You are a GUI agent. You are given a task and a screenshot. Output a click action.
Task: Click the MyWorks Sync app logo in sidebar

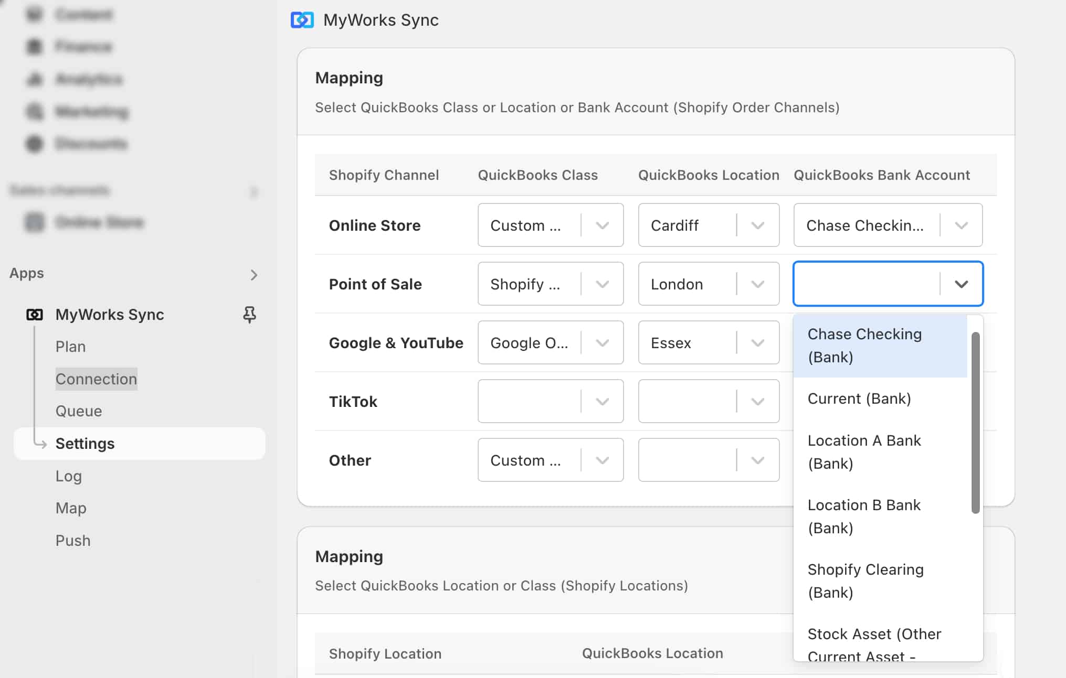click(35, 315)
